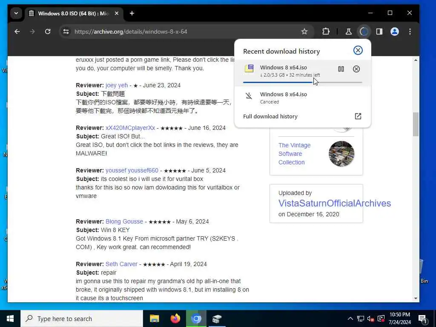Image resolution: width=436 pixels, height=327 pixels.
Task: Reload the archive.org page
Action: (x=48, y=32)
